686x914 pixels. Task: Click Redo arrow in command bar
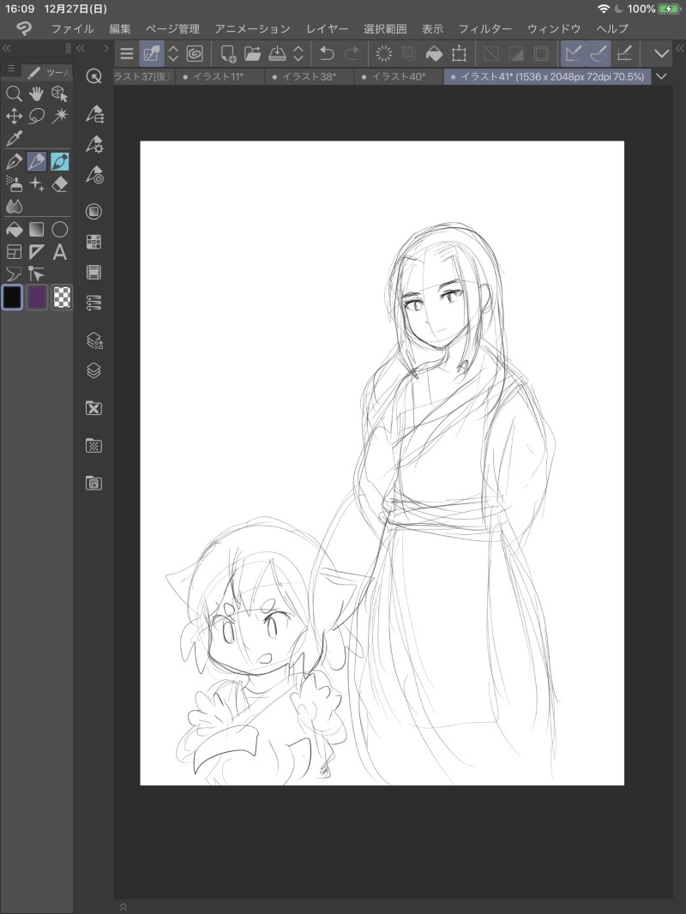pyautogui.click(x=352, y=54)
